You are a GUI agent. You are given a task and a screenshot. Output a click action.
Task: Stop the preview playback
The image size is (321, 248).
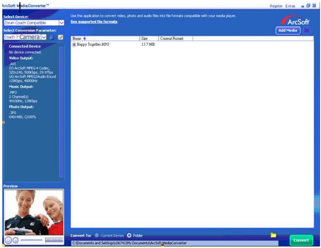(15, 240)
